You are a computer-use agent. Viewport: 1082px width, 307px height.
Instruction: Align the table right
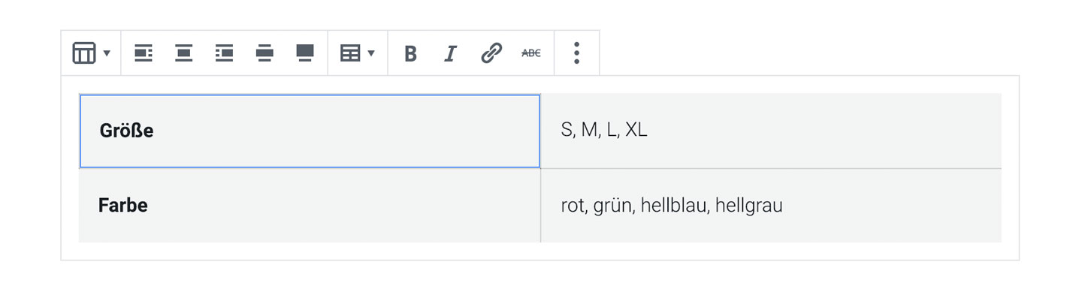click(224, 53)
